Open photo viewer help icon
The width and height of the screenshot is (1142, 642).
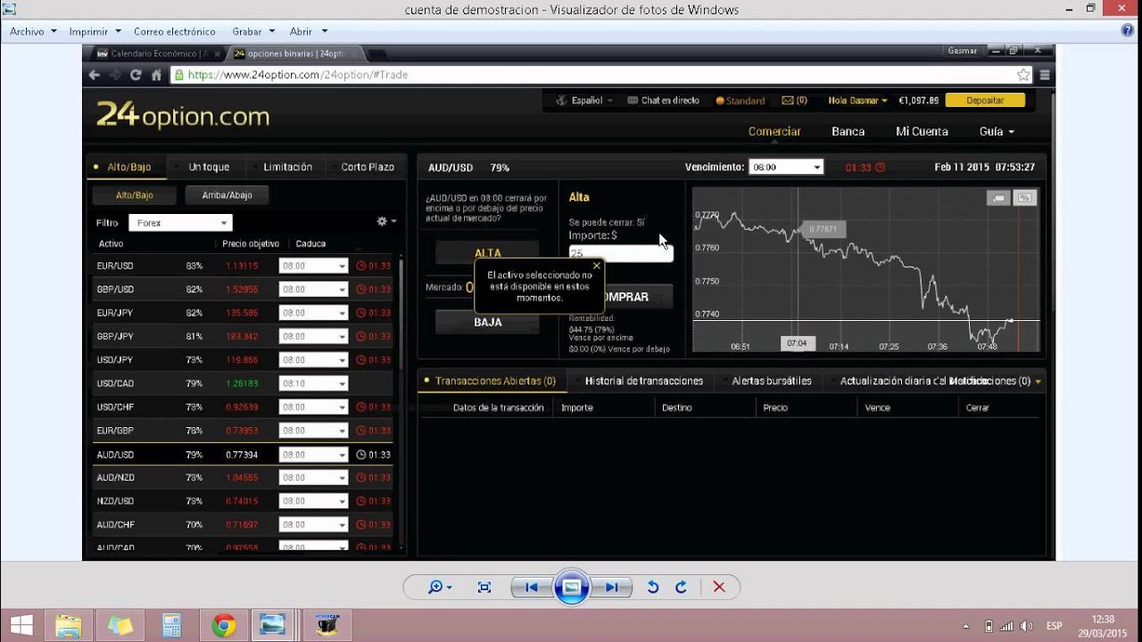[1127, 30]
